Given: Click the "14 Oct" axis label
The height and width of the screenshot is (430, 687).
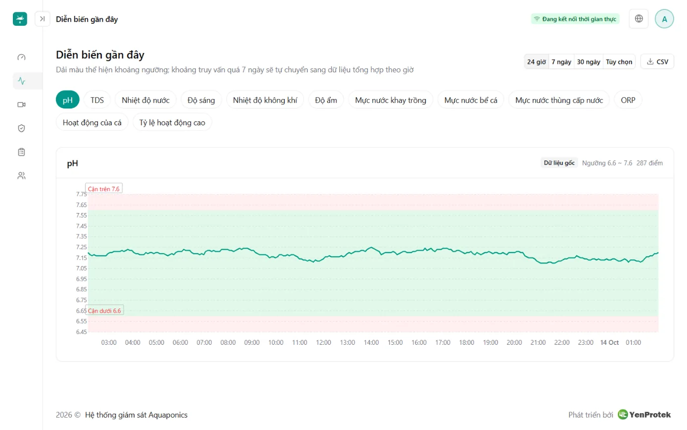Looking at the screenshot, I should pos(609,342).
